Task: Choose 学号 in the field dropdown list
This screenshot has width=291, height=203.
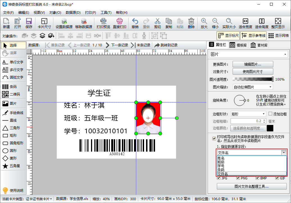Action: [x=221, y=166]
